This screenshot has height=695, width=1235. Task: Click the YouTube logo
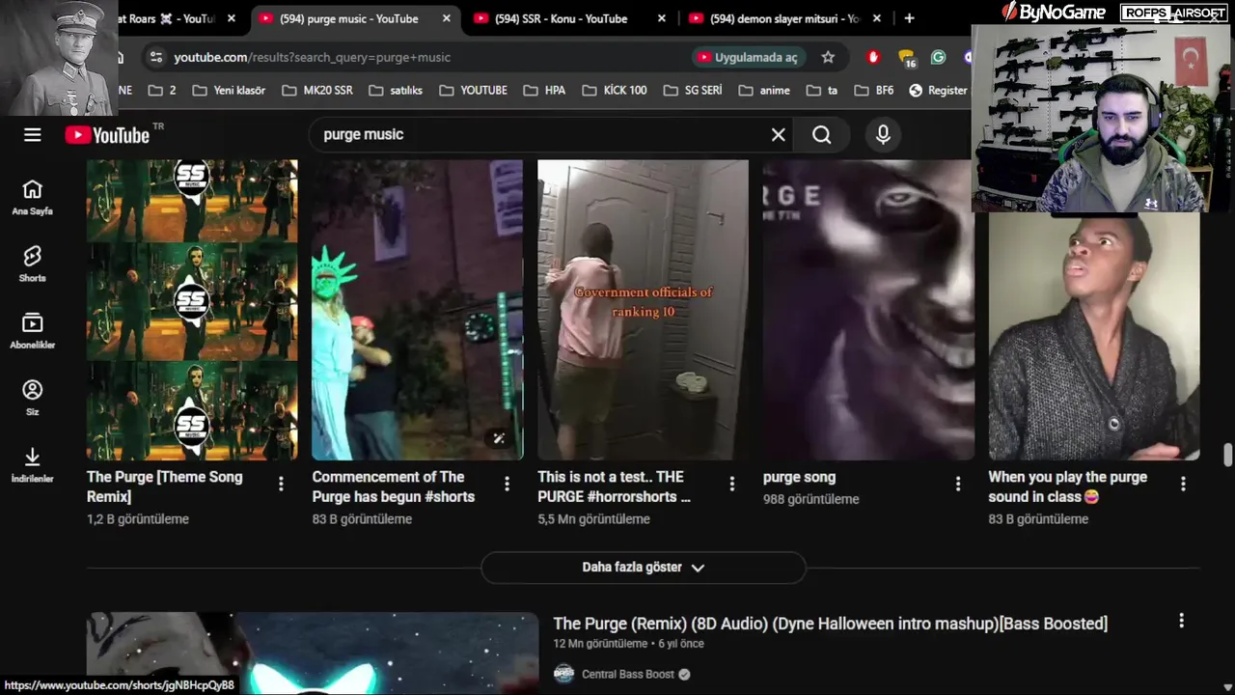[x=107, y=135]
